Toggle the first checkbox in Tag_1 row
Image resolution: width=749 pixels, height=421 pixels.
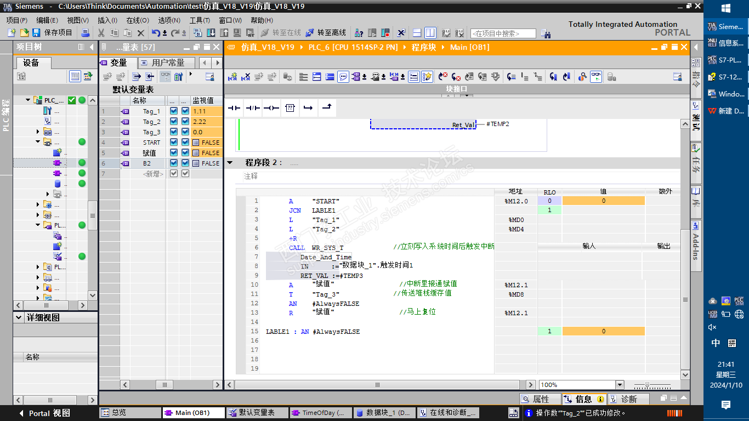click(174, 111)
